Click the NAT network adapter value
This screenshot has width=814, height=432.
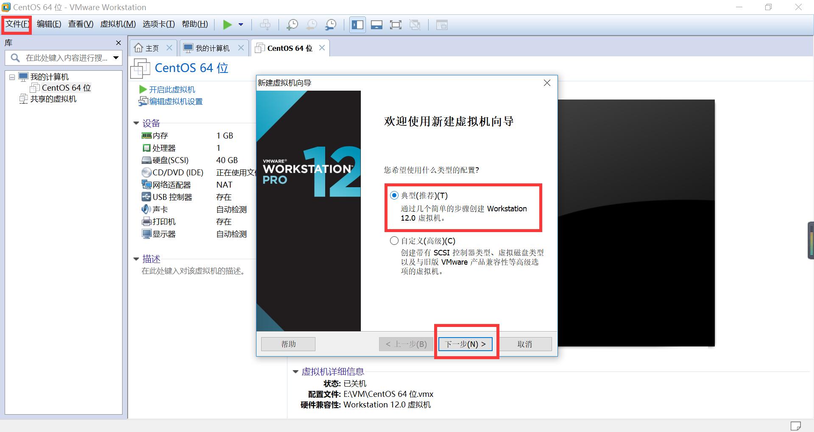[x=224, y=185]
